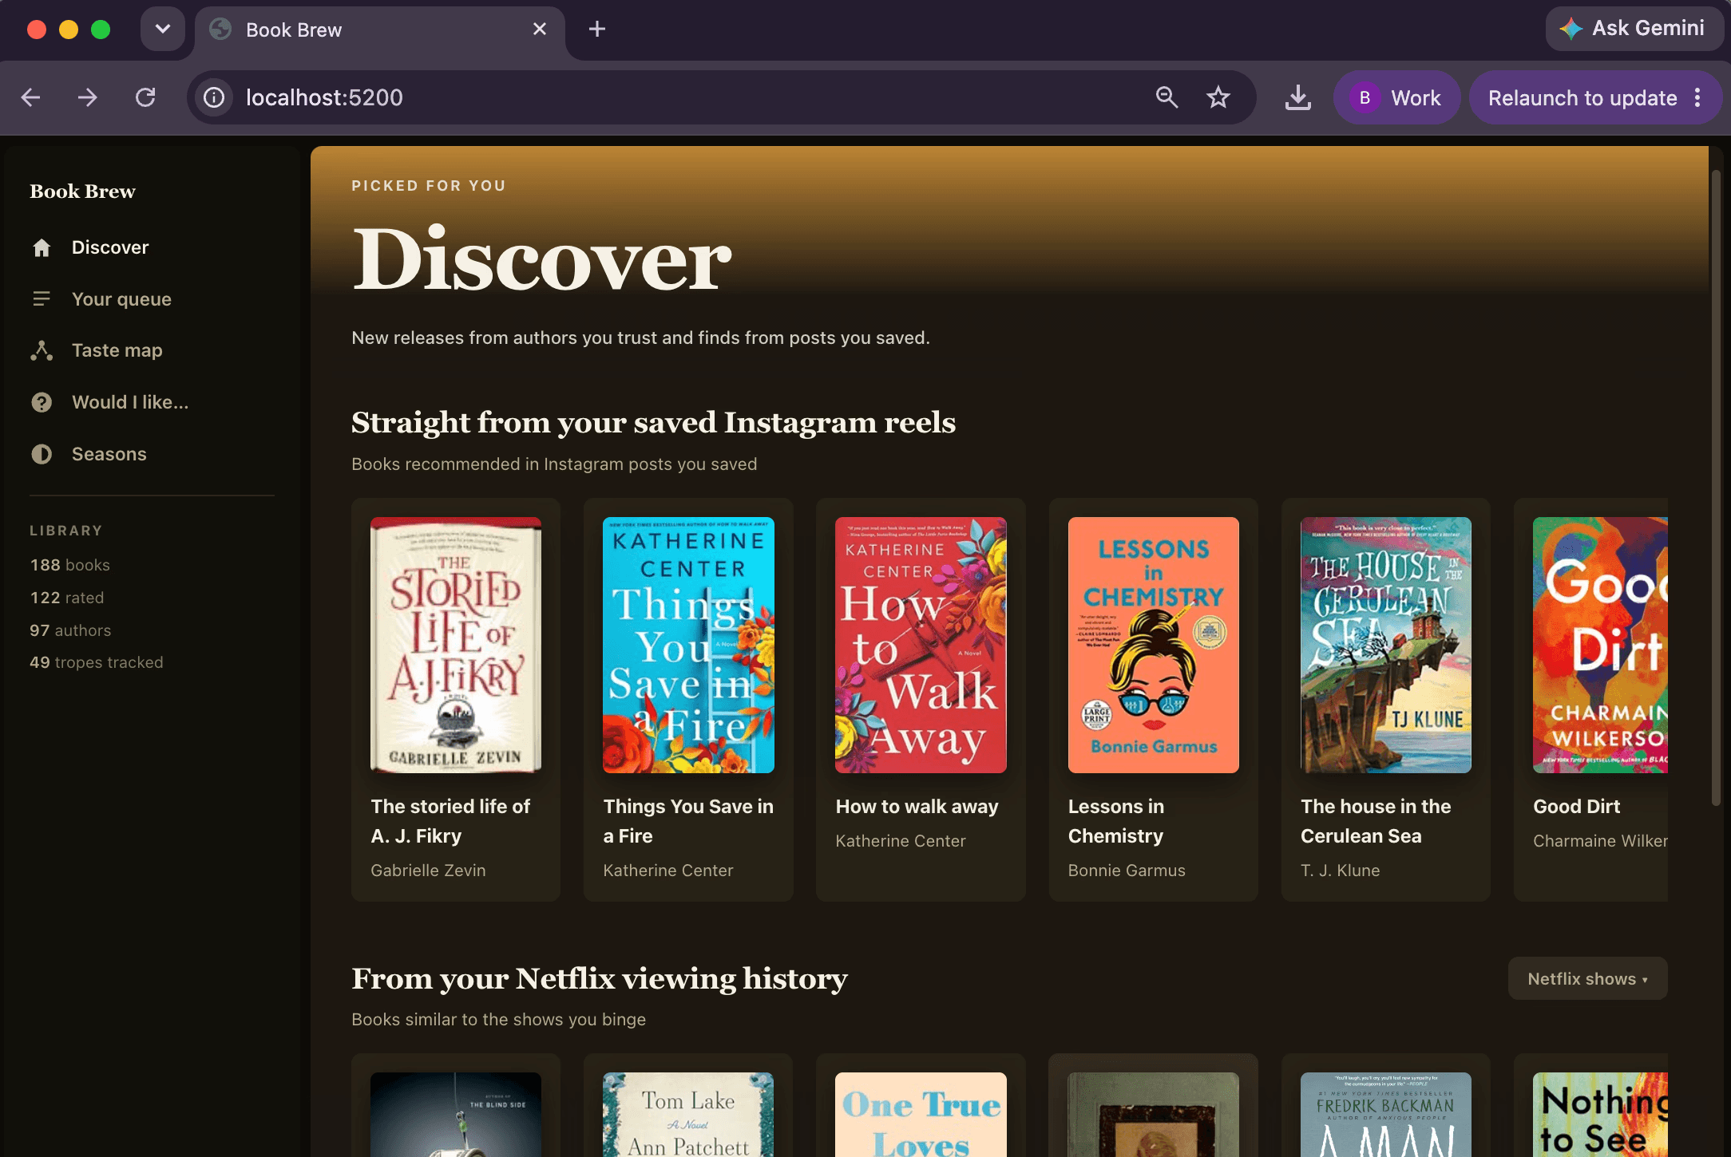The width and height of the screenshot is (1731, 1157).
Task: Open a new browser tab with plus
Action: click(x=597, y=30)
